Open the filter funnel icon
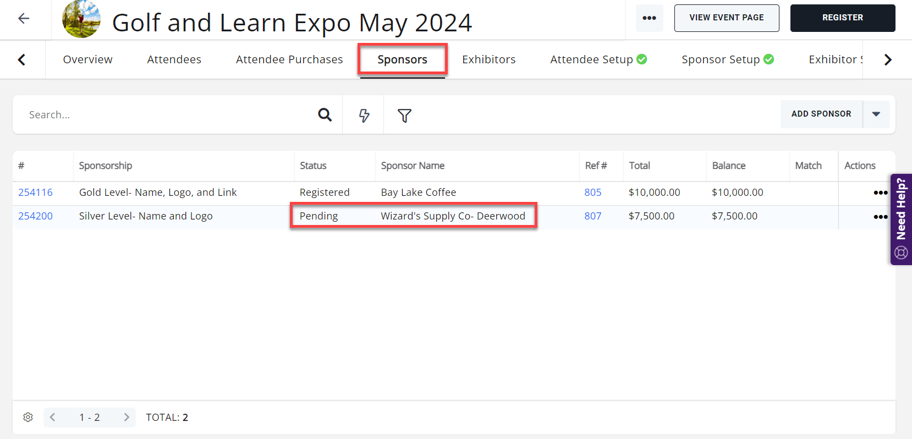The height and width of the screenshot is (439, 912). tap(404, 115)
